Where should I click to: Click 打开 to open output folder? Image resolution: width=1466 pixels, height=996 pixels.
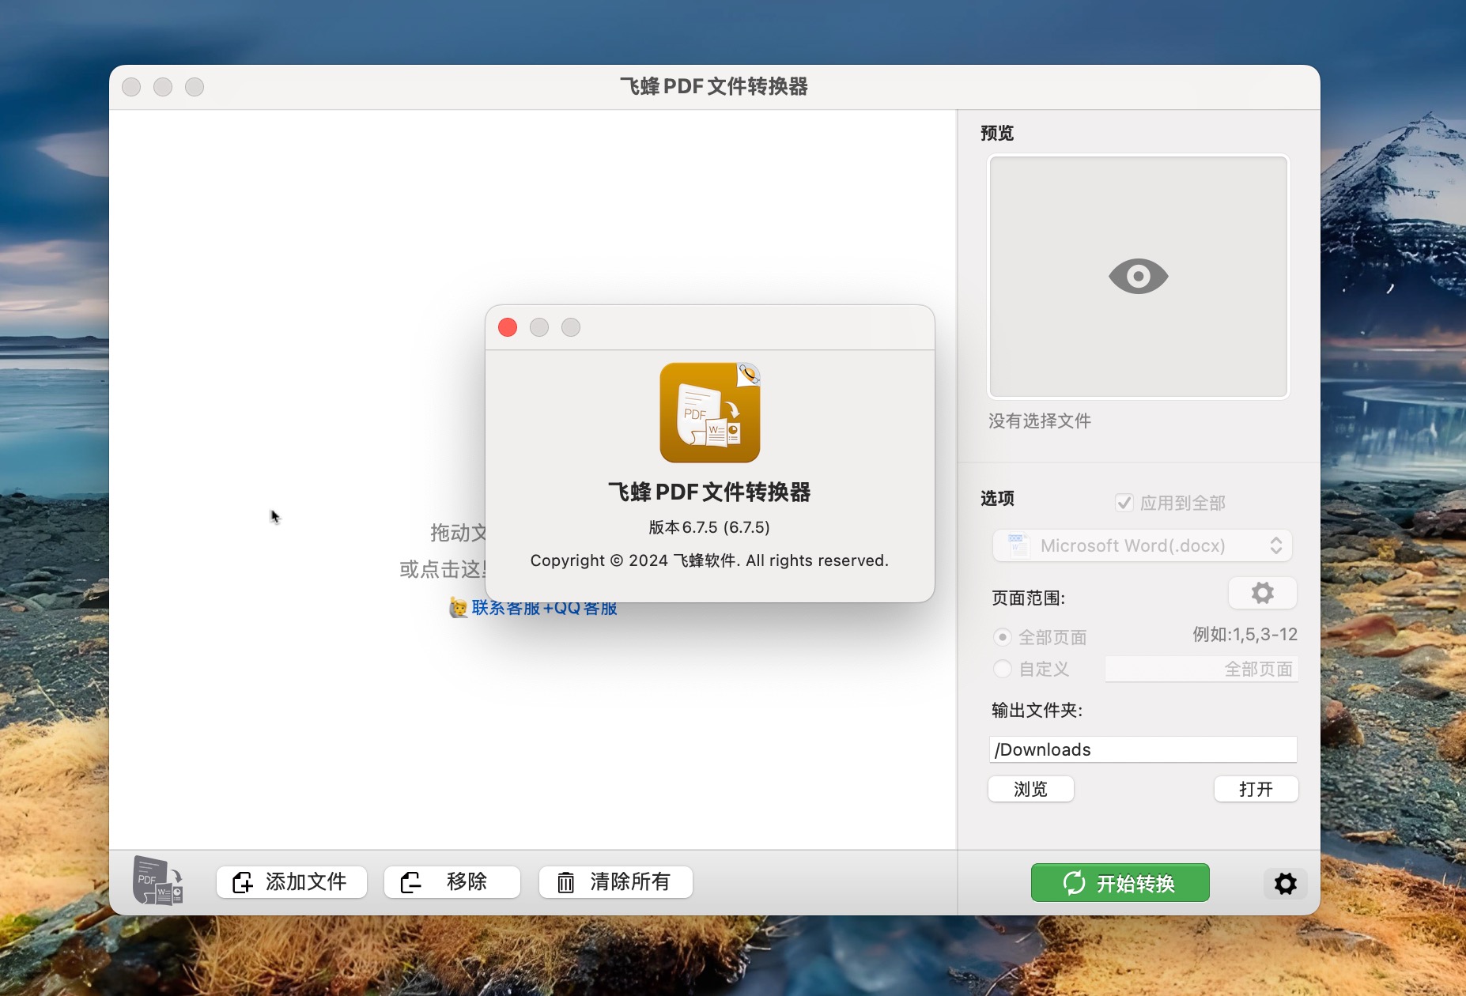pyautogui.click(x=1256, y=789)
